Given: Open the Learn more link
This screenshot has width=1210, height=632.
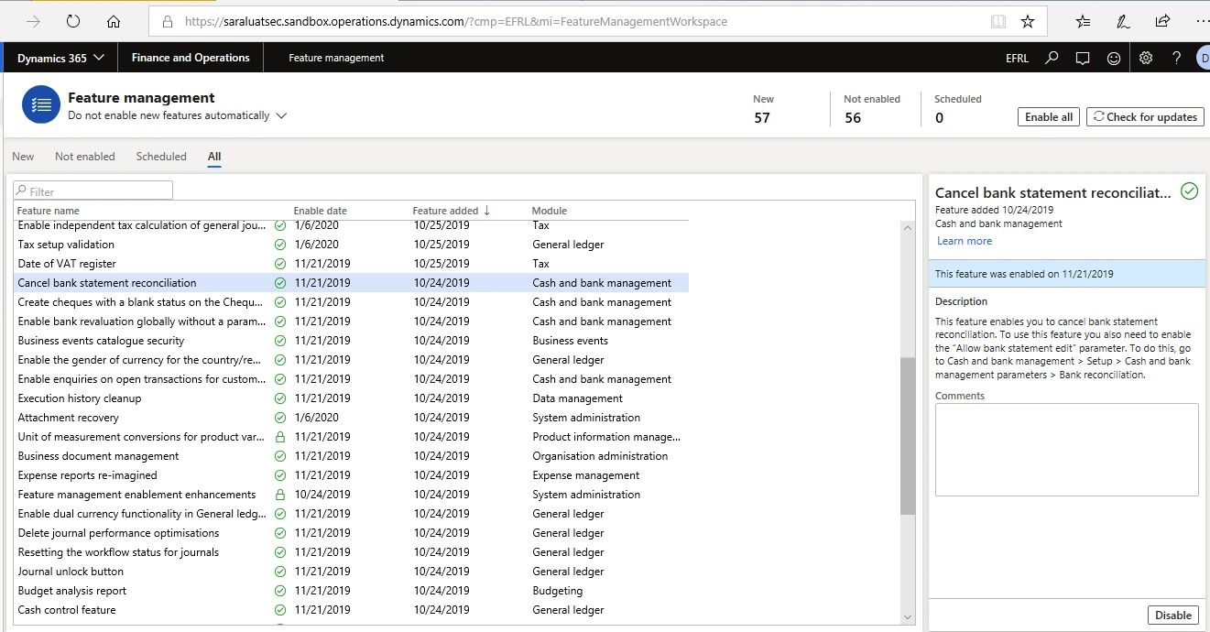Looking at the screenshot, I should (x=965, y=241).
